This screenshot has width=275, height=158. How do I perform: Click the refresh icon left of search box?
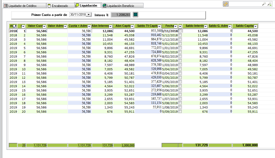coord(226,4)
